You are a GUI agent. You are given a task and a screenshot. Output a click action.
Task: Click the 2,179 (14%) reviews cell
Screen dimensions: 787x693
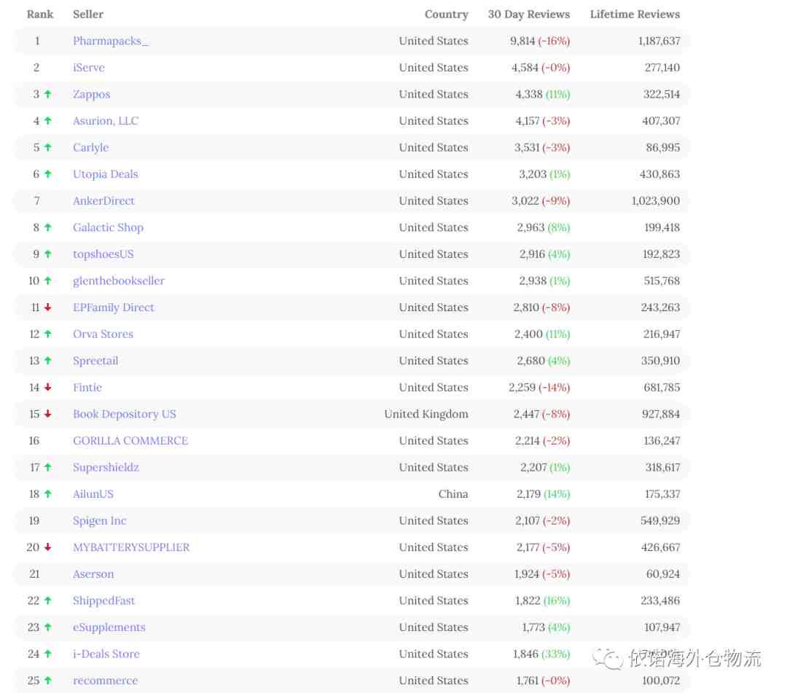click(x=544, y=494)
